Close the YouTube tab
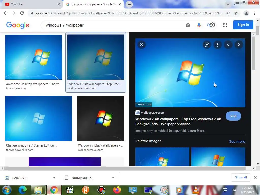Image resolution: width=260 pixels, height=195 pixels. coord(59,4)
